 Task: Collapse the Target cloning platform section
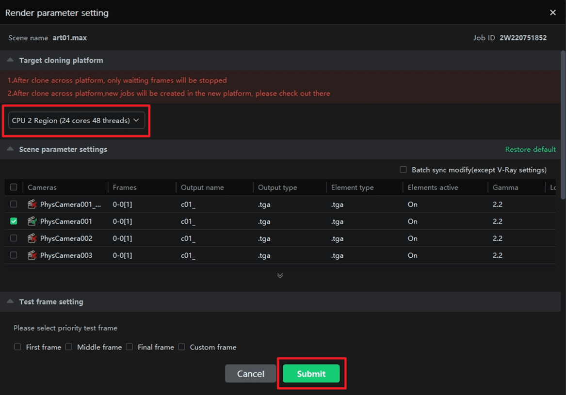point(10,60)
